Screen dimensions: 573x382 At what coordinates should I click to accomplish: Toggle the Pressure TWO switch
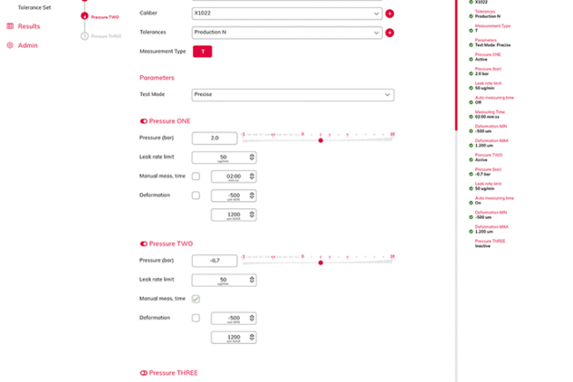pyautogui.click(x=144, y=243)
